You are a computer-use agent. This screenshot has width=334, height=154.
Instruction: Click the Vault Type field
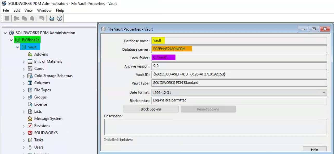[239, 83]
